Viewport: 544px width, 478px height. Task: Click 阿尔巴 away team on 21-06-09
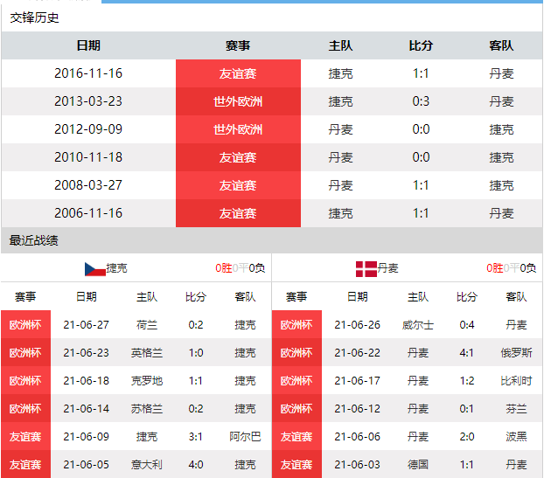(x=245, y=437)
